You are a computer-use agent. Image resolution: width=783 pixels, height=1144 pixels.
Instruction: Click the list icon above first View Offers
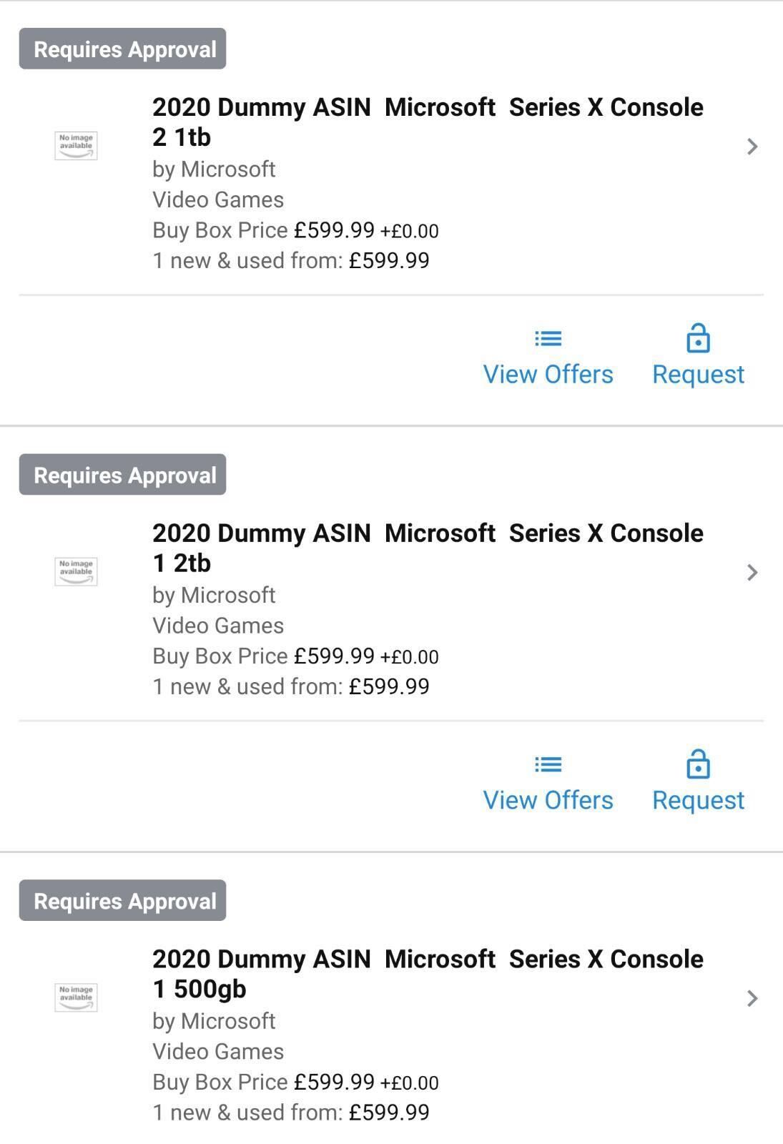[548, 338]
